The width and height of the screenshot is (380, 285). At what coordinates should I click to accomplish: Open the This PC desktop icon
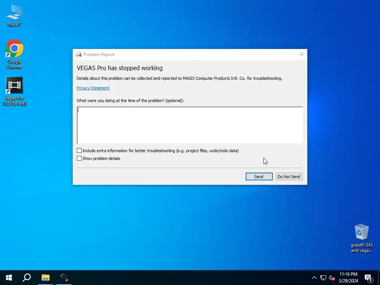pyautogui.click(x=14, y=15)
